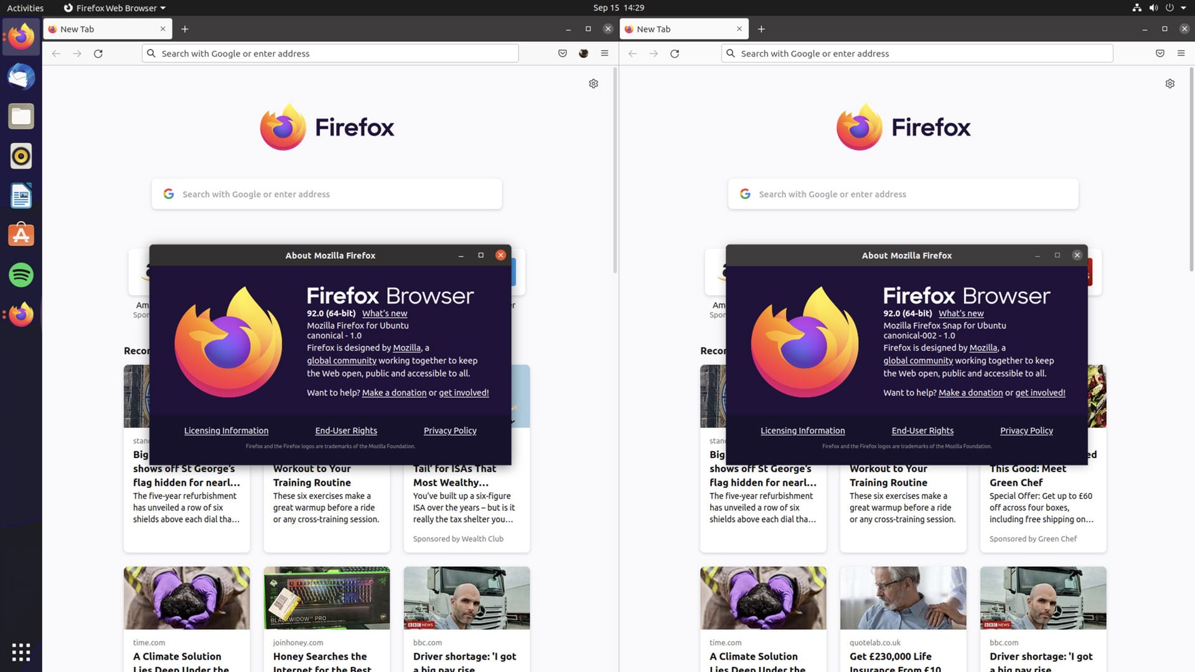
Task: Open the right window's A Climate Solution story
Action: point(763,619)
